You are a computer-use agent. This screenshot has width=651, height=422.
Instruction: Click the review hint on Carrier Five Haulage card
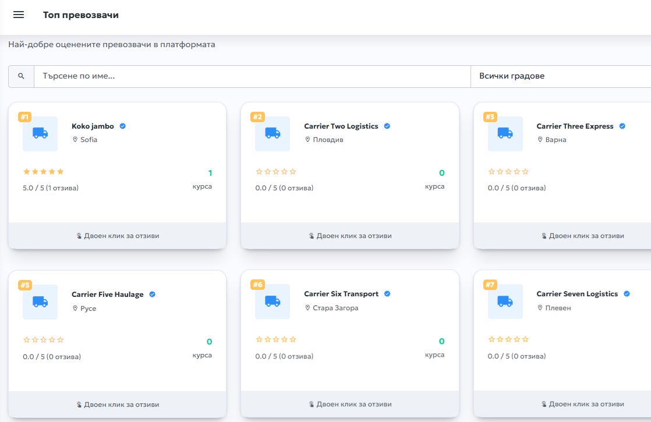click(x=118, y=405)
